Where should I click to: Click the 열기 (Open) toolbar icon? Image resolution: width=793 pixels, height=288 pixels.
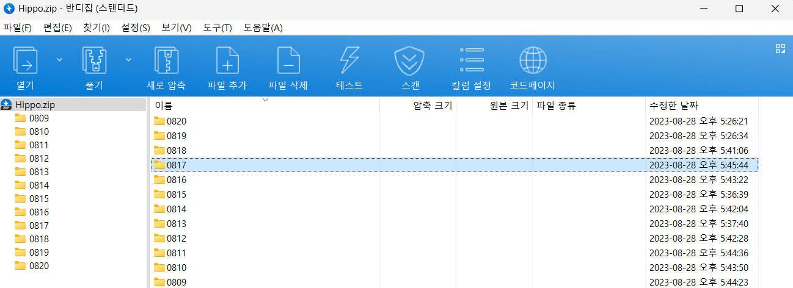pyautogui.click(x=26, y=61)
